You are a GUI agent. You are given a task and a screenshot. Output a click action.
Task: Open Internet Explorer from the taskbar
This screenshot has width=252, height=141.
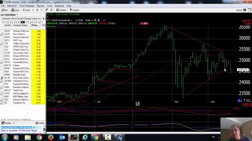point(85,137)
